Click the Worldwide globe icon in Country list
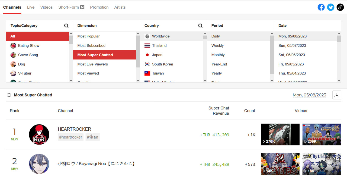Viewport: 347px width, 182px height. tap(147, 36)
